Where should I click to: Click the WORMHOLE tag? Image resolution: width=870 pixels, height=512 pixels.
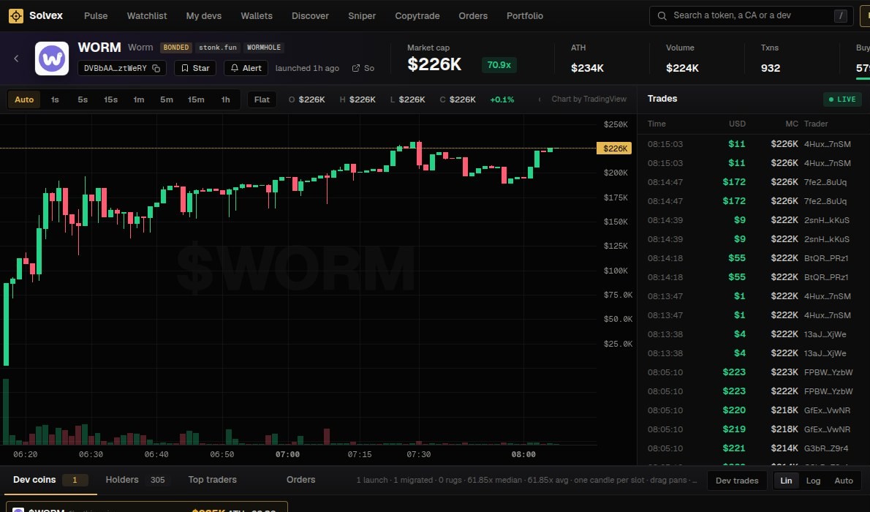pyautogui.click(x=263, y=48)
